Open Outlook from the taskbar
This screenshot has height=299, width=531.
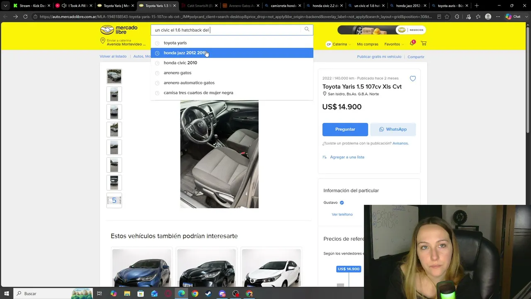pyautogui.click(x=154, y=294)
